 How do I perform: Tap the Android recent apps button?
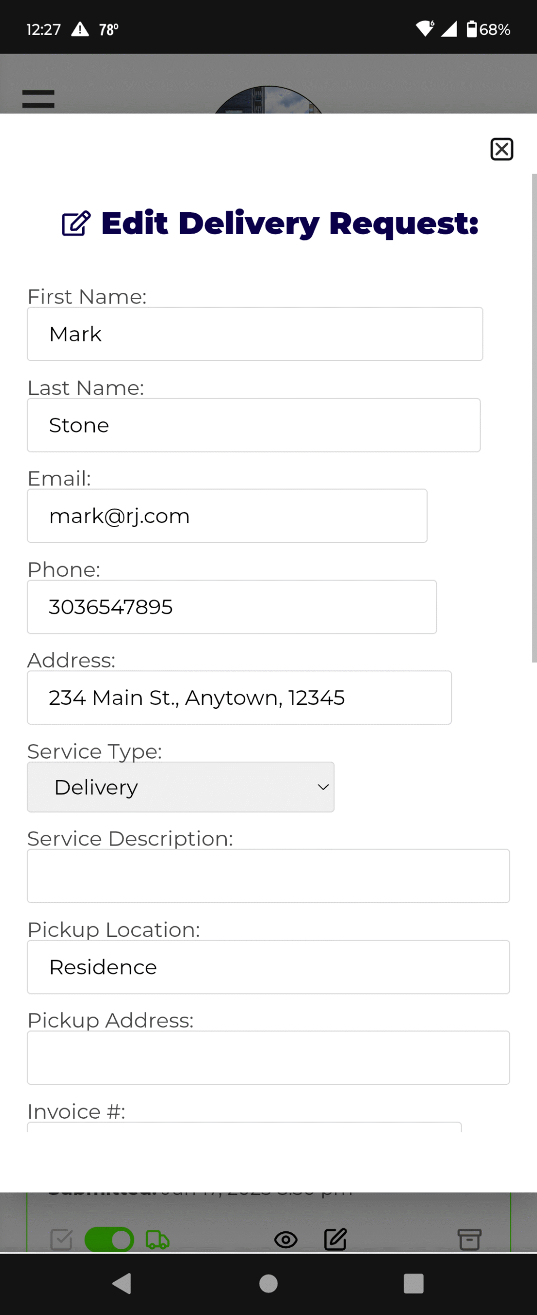coord(413,1283)
